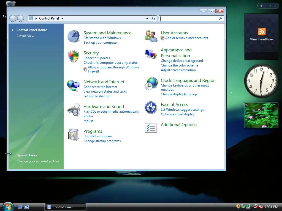The height and width of the screenshot is (211, 282).
Task: Refresh the Control Panel view
Action: click(153, 18)
